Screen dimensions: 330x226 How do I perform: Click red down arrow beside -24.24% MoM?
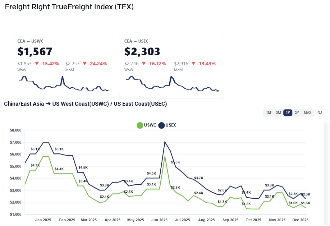(85, 64)
